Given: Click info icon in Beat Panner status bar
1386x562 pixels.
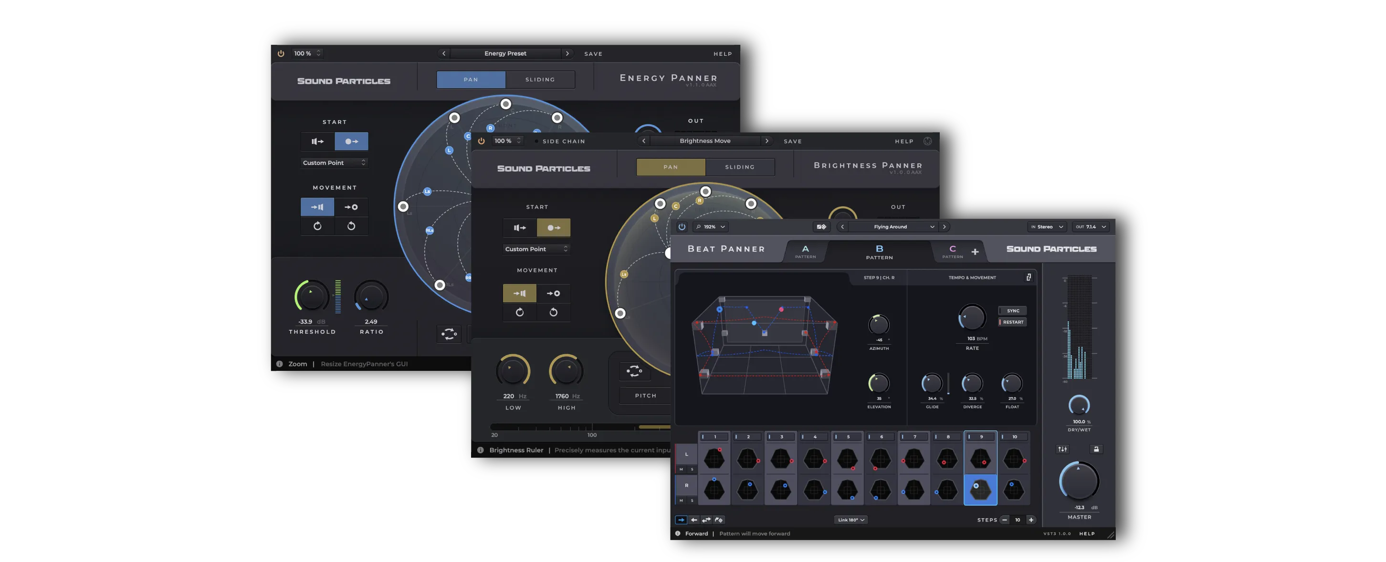Looking at the screenshot, I should click(x=678, y=533).
